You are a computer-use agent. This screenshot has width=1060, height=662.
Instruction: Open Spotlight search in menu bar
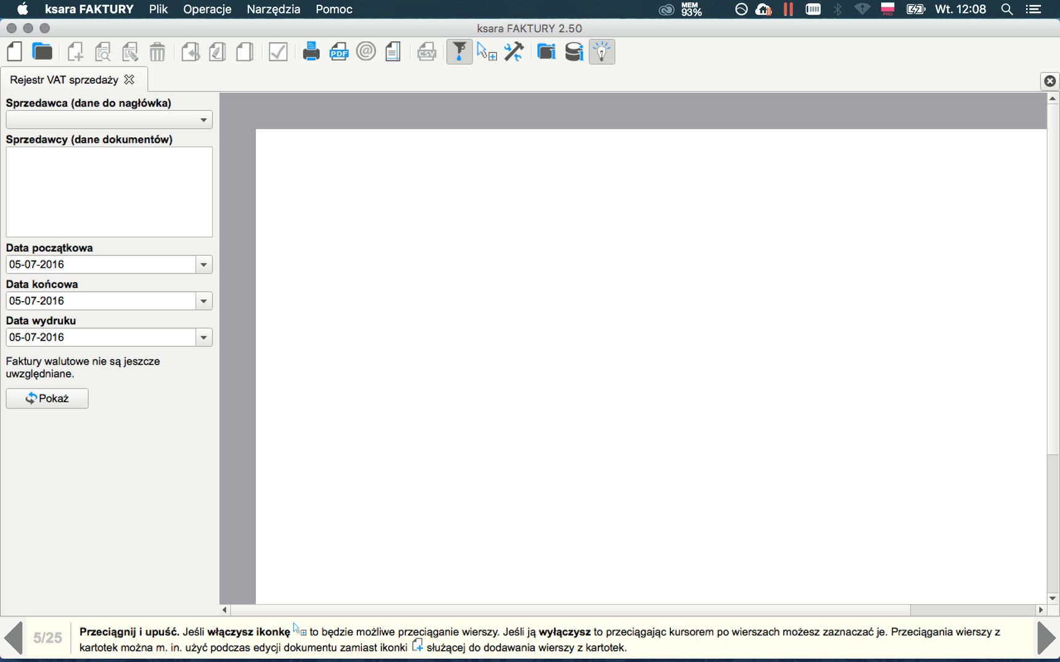pos(1007,9)
